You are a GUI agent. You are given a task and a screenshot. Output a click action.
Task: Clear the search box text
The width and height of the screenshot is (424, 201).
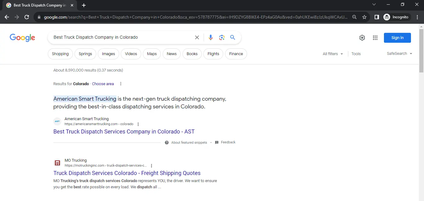197,37
